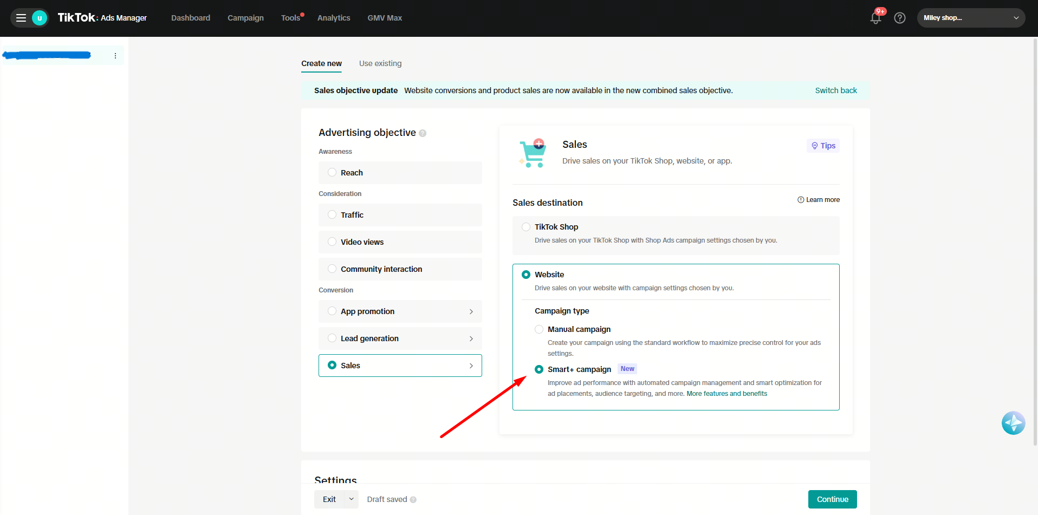Click the Learn more link

819,200
